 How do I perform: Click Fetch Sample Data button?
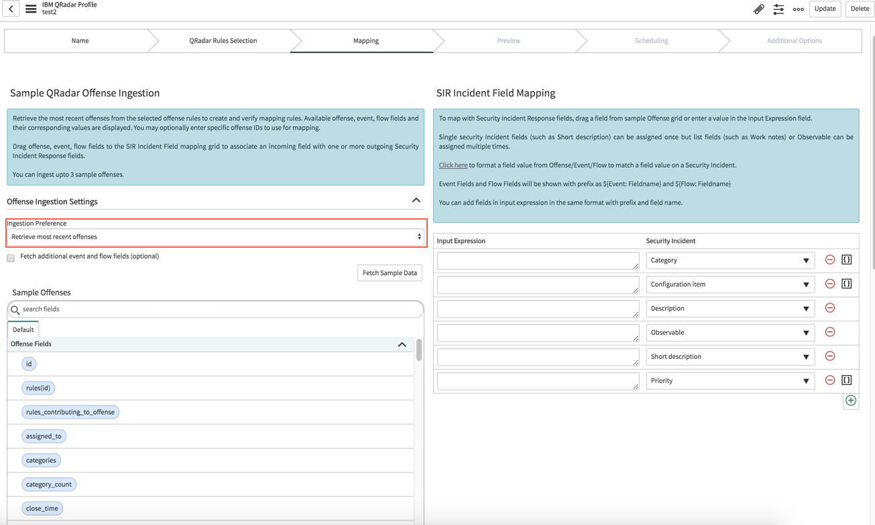click(390, 273)
